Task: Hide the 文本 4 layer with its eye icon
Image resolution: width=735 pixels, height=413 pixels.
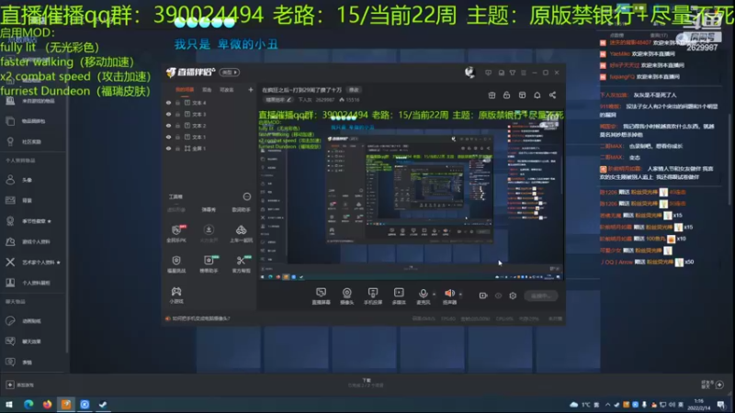Action: (168, 103)
